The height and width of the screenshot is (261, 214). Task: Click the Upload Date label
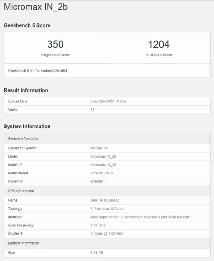pyautogui.click(x=18, y=101)
